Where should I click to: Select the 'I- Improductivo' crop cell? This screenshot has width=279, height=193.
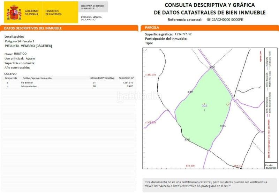[x=29, y=86]
